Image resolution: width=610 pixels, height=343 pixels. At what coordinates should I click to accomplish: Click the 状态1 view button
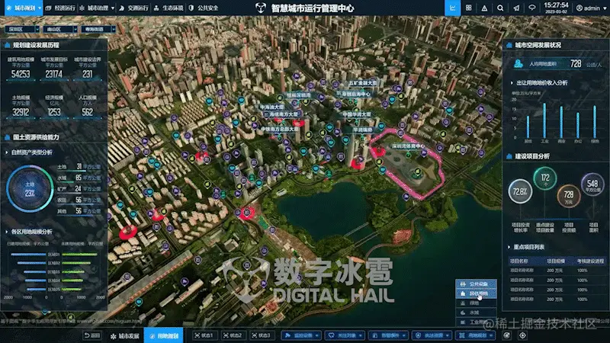(x=204, y=335)
